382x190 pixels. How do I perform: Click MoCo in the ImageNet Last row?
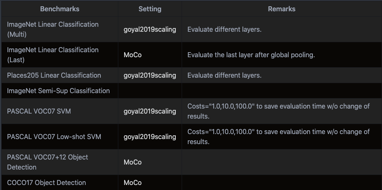pyautogui.click(x=133, y=55)
